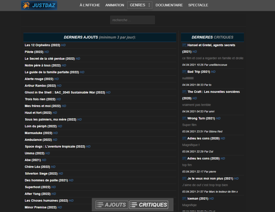Open the SPECTACLE section

(198, 5)
